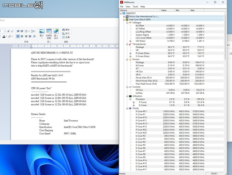Open the font size dropdown in WordPad
The width and height of the screenshot is (232, 175).
click(5, 31)
